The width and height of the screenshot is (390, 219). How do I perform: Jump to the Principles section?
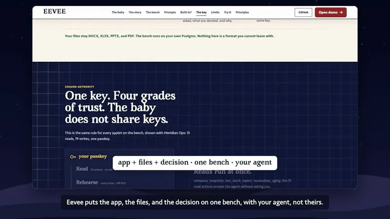point(242,12)
